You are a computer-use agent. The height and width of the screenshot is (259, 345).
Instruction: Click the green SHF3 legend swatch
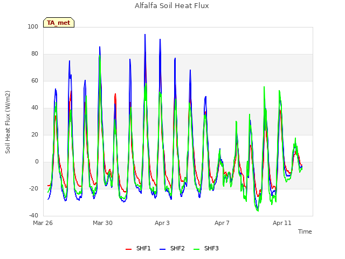pyautogui.click(x=196, y=249)
